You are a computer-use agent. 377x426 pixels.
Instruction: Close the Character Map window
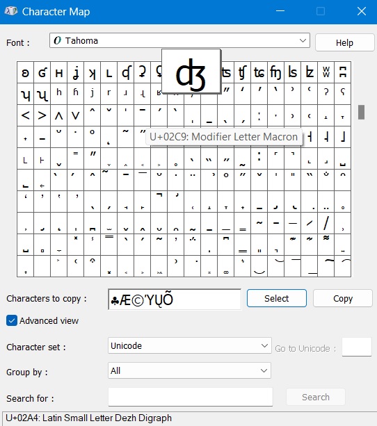coord(362,11)
